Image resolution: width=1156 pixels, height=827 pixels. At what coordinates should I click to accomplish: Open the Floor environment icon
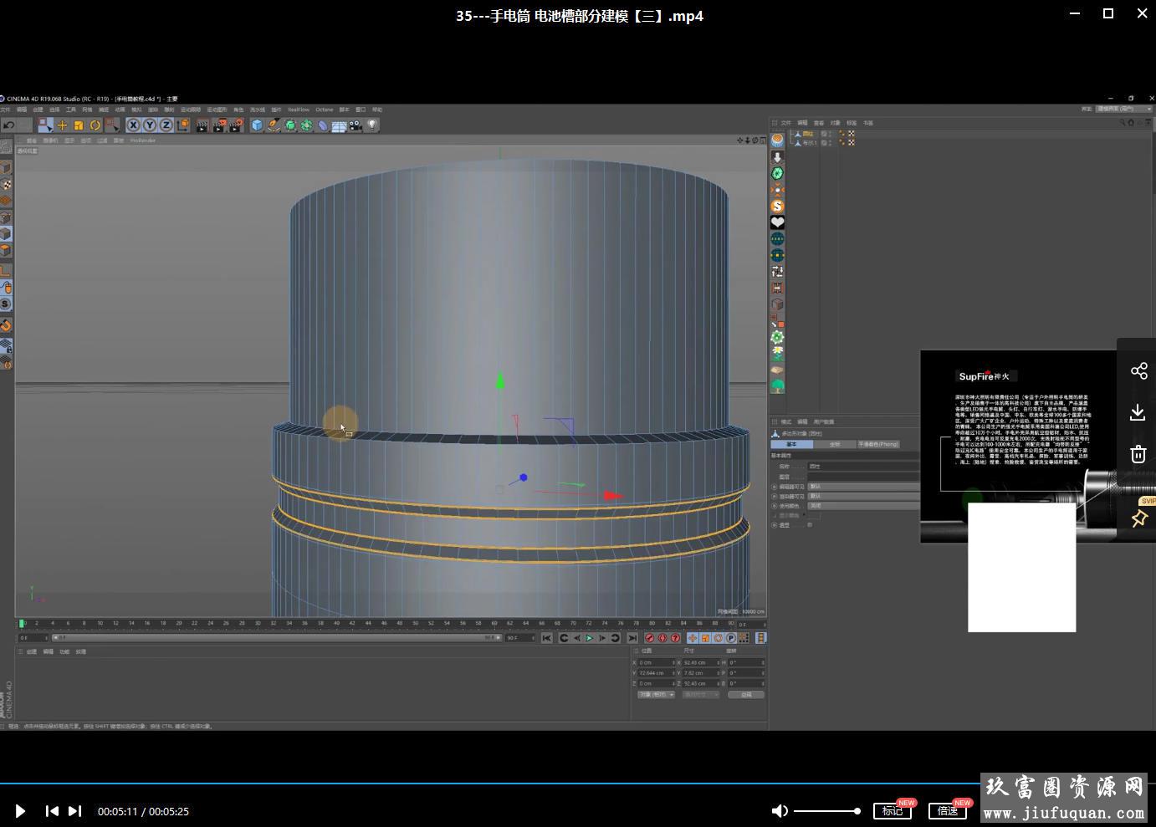pyautogui.click(x=339, y=125)
